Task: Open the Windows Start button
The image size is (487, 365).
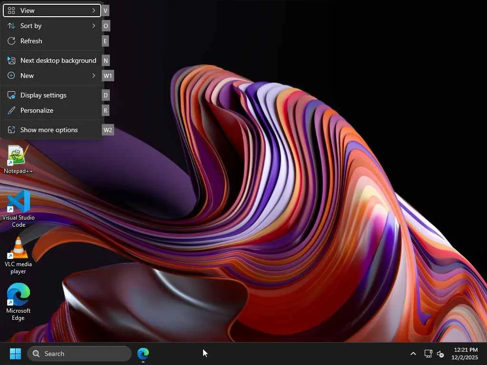Action: click(15, 354)
